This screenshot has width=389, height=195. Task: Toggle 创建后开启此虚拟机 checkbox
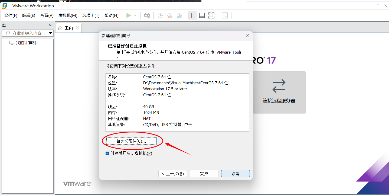(107, 154)
